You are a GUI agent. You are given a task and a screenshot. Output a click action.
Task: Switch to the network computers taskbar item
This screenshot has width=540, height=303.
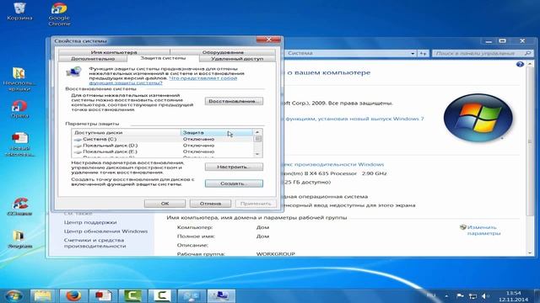click(x=192, y=295)
